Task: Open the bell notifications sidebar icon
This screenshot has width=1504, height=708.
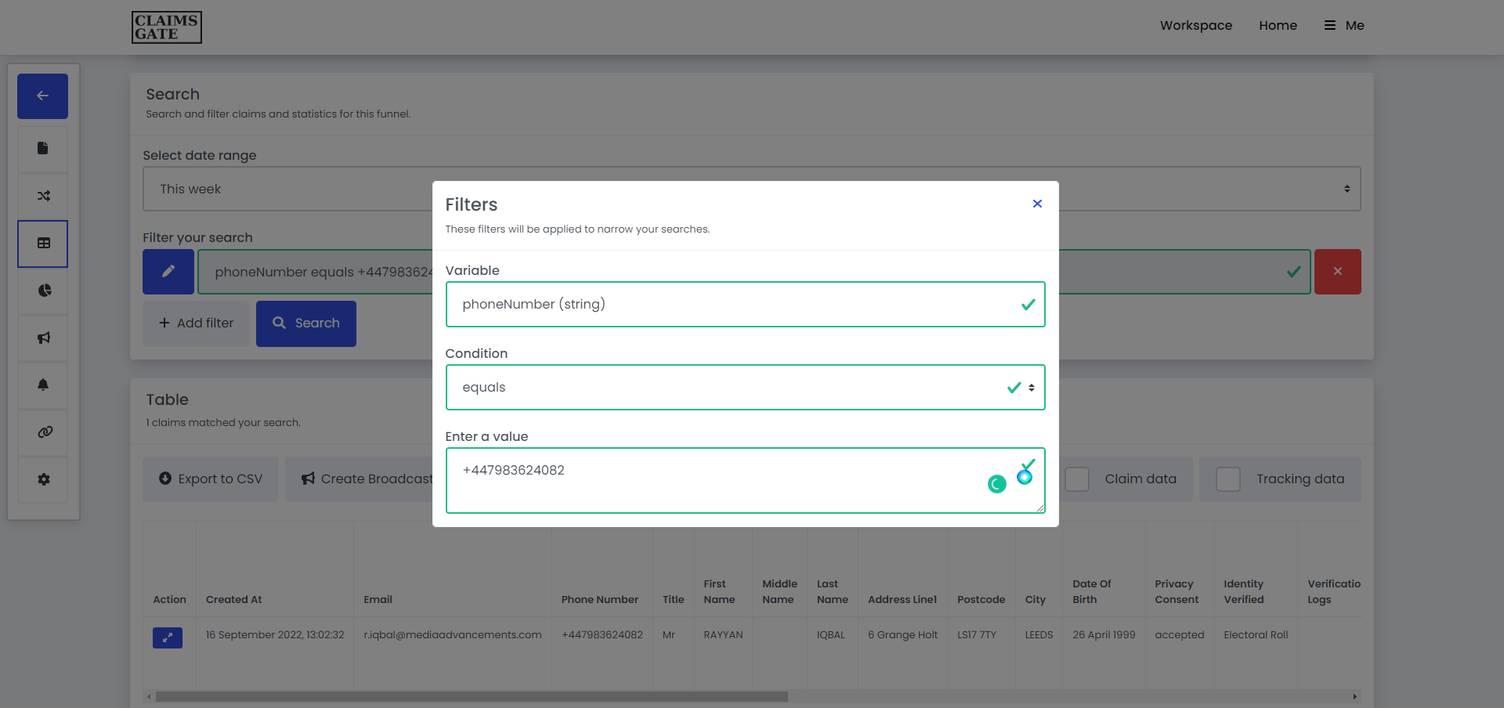Action: 43,385
